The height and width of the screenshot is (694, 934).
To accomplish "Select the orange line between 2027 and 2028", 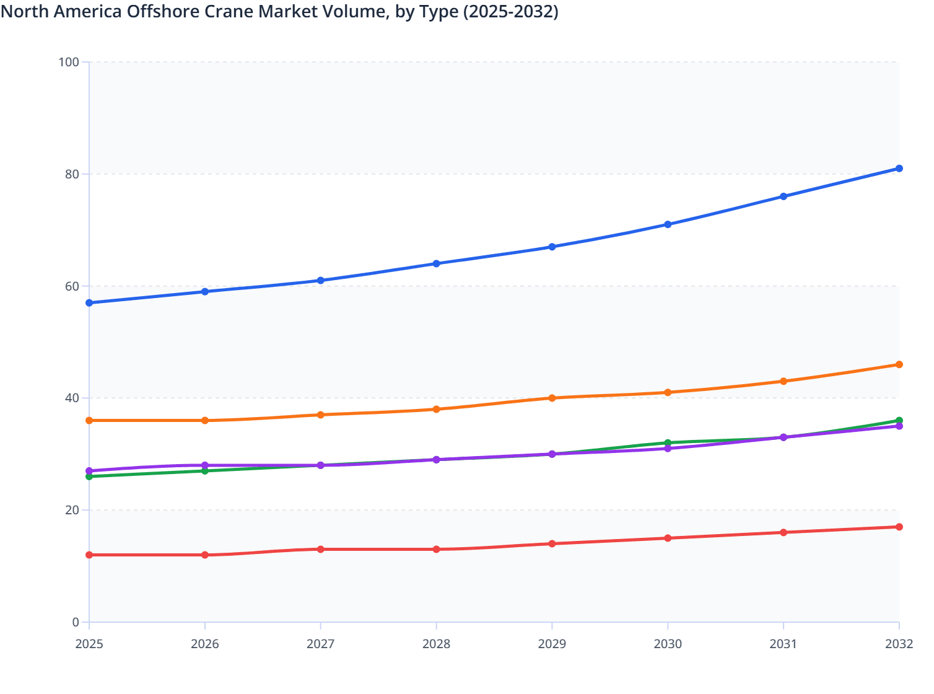I will (x=378, y=411).
